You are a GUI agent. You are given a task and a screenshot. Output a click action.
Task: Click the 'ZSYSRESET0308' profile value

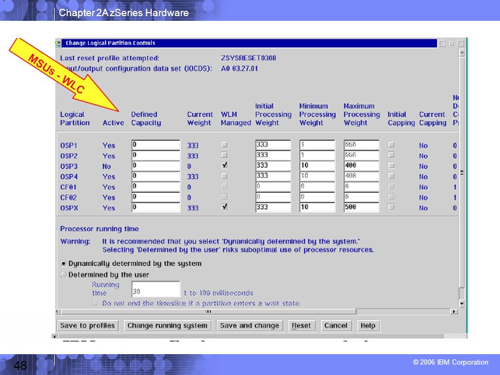(x=248, y=58)
